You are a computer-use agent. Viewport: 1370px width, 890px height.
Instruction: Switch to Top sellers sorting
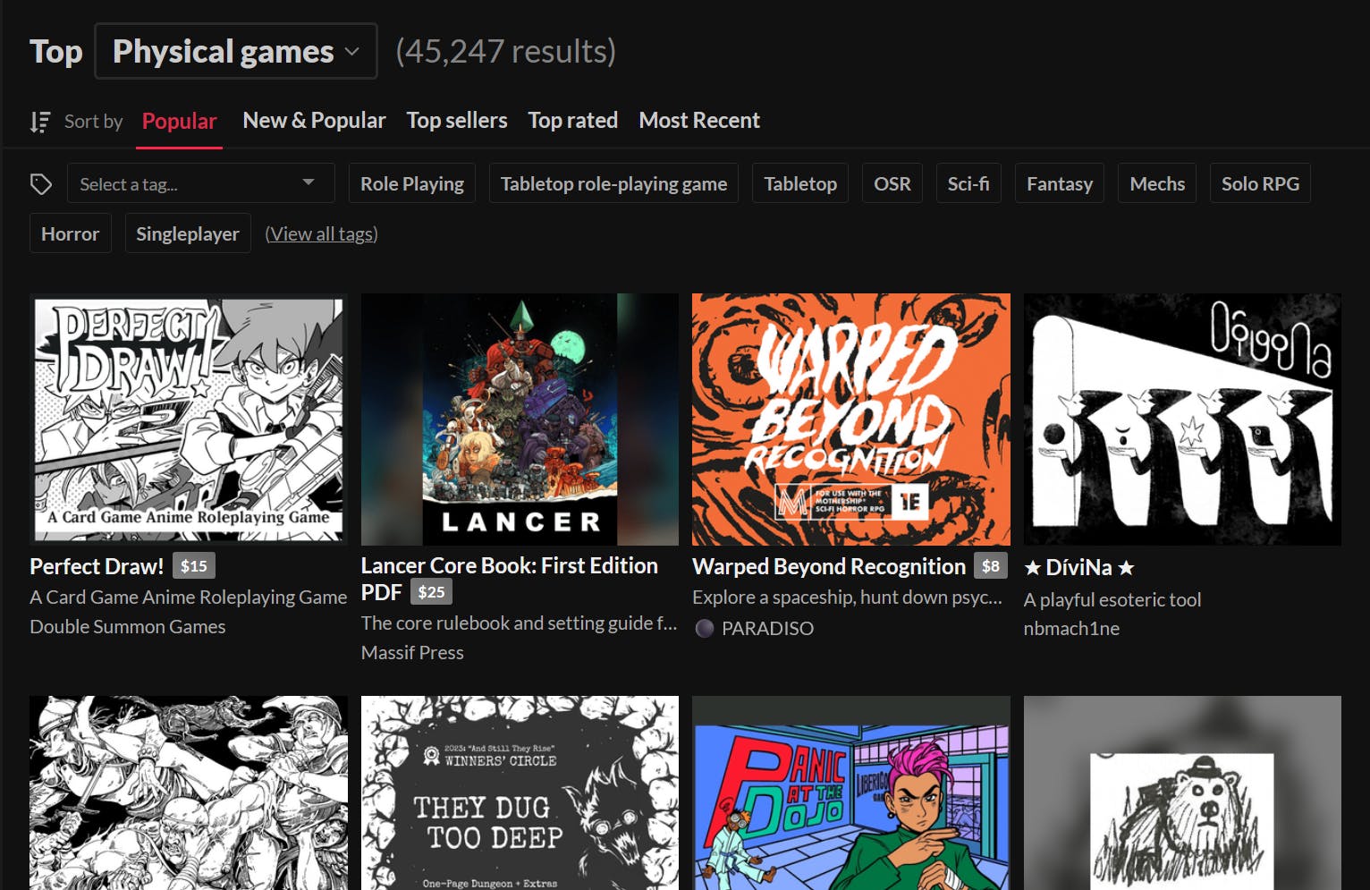pos(456,121)
